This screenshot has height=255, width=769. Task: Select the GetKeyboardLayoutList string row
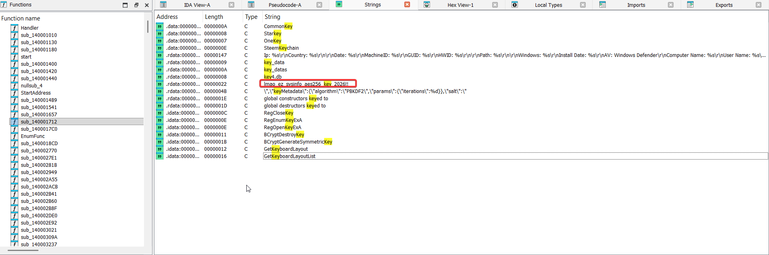pos(461,156)
